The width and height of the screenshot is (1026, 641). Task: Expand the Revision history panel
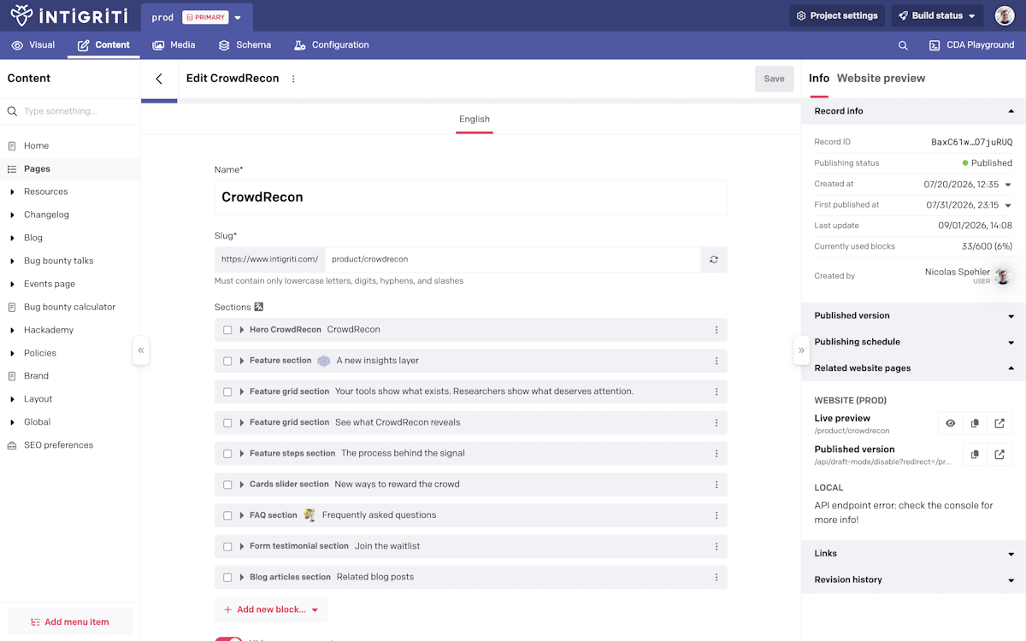pyautogui.click(x=913, y=579)
